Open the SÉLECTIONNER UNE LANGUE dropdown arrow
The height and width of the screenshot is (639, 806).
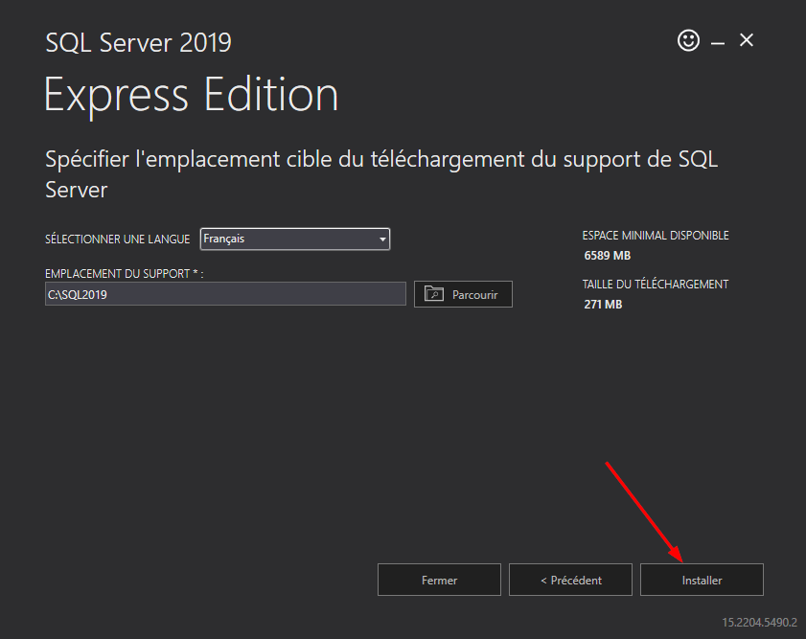click(380, 239)
